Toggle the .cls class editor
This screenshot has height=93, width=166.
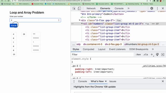point(145,55)
